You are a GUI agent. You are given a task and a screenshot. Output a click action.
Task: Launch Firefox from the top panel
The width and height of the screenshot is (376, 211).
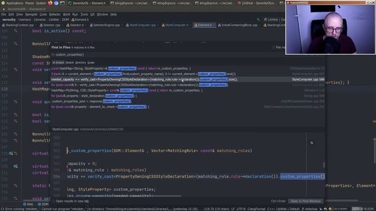point(50,3)
